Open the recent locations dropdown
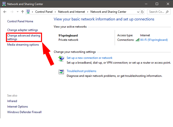 point(17,12)
